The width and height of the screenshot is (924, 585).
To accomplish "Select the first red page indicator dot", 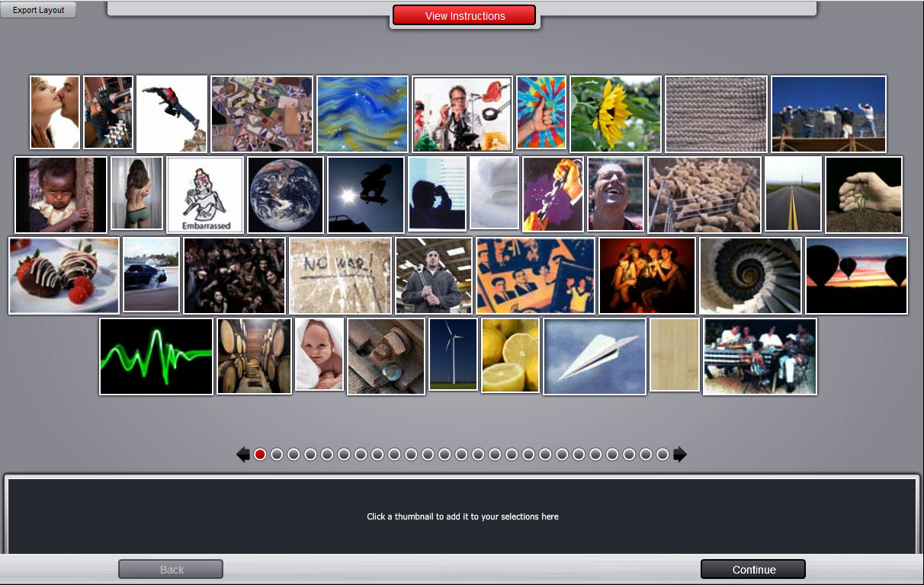I will [x=260, y=455].
